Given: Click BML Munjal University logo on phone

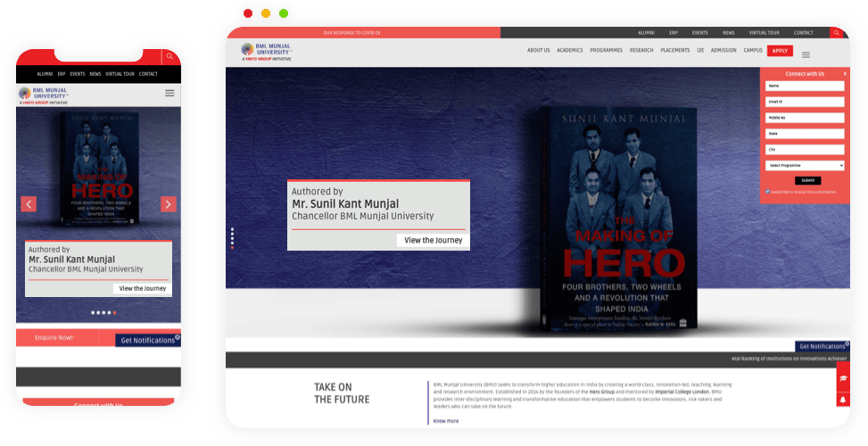Looking at the screenshot, I should click(43, 95).
